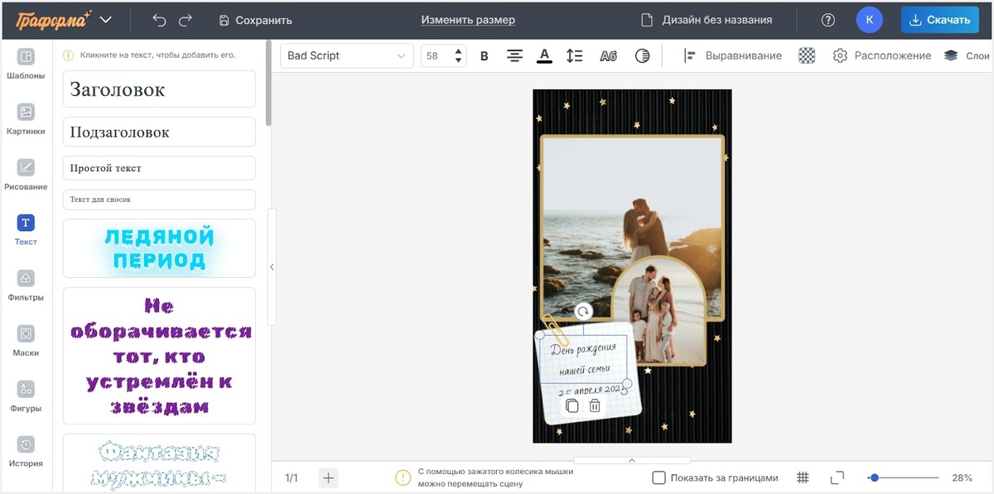
Task: Add a Подзаголовок subheading text
Action: [159, 132]
